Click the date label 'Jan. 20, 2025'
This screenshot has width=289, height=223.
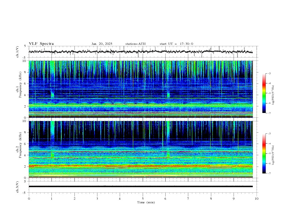pos(102,44)
